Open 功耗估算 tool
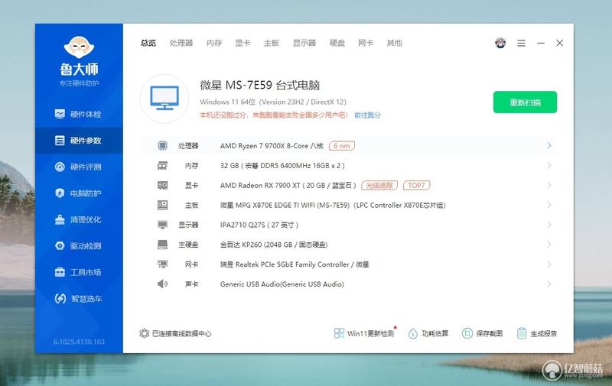This screenshot has height=386, width=612. 428,334
